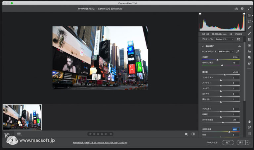
Task: Click the main Times Square preview image
Action: point(100,58)
